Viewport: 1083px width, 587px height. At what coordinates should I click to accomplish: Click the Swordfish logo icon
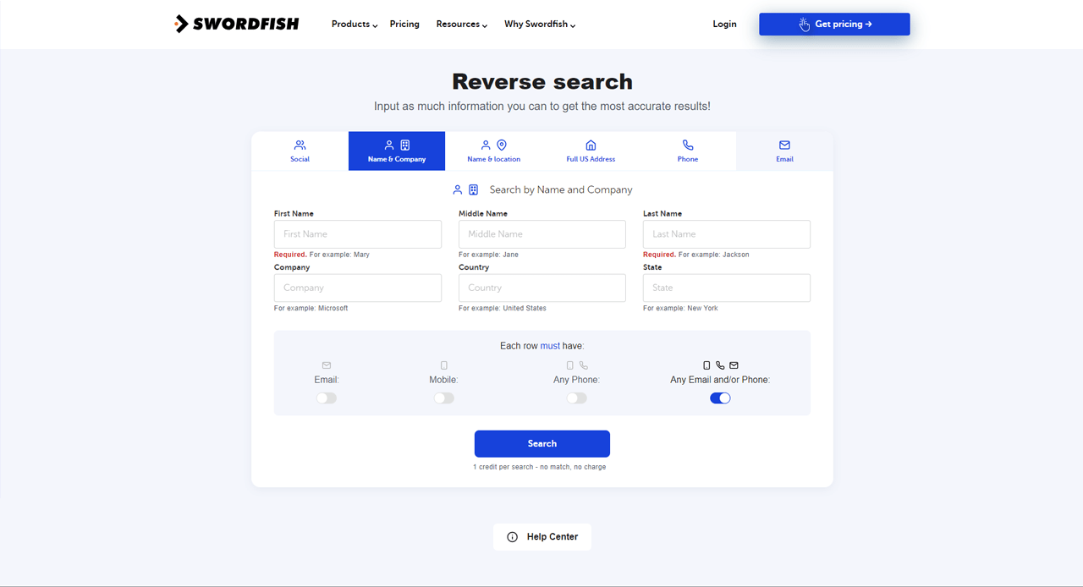183,24
